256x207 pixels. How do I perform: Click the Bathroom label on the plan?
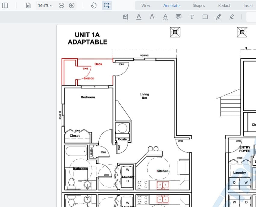(x=80, y=169)
